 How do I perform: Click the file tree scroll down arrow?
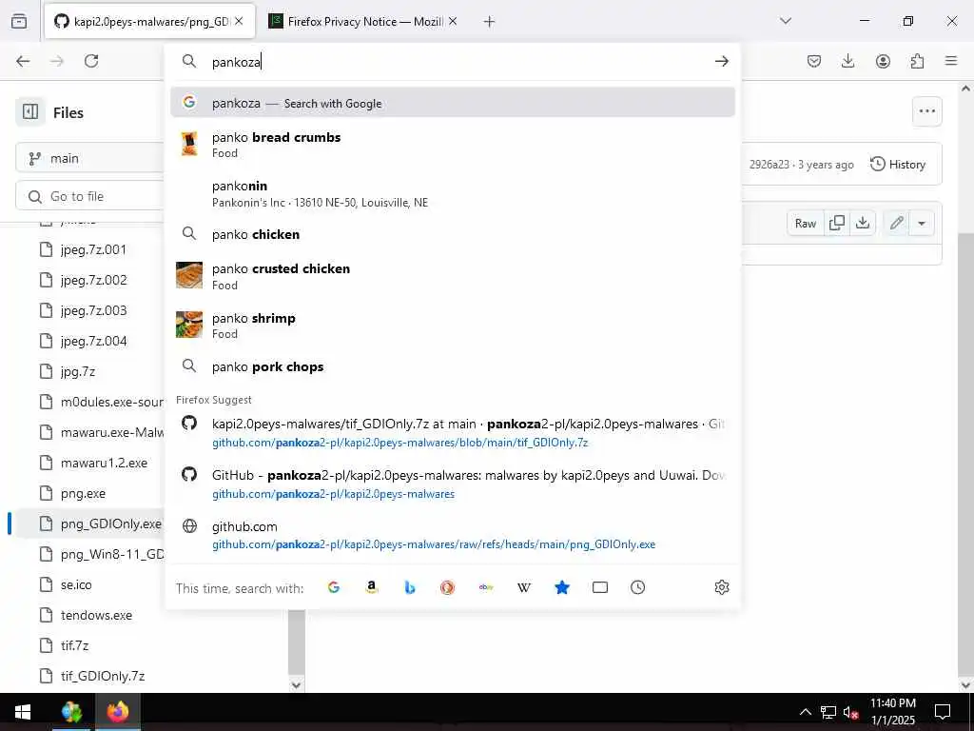point(297,684)
